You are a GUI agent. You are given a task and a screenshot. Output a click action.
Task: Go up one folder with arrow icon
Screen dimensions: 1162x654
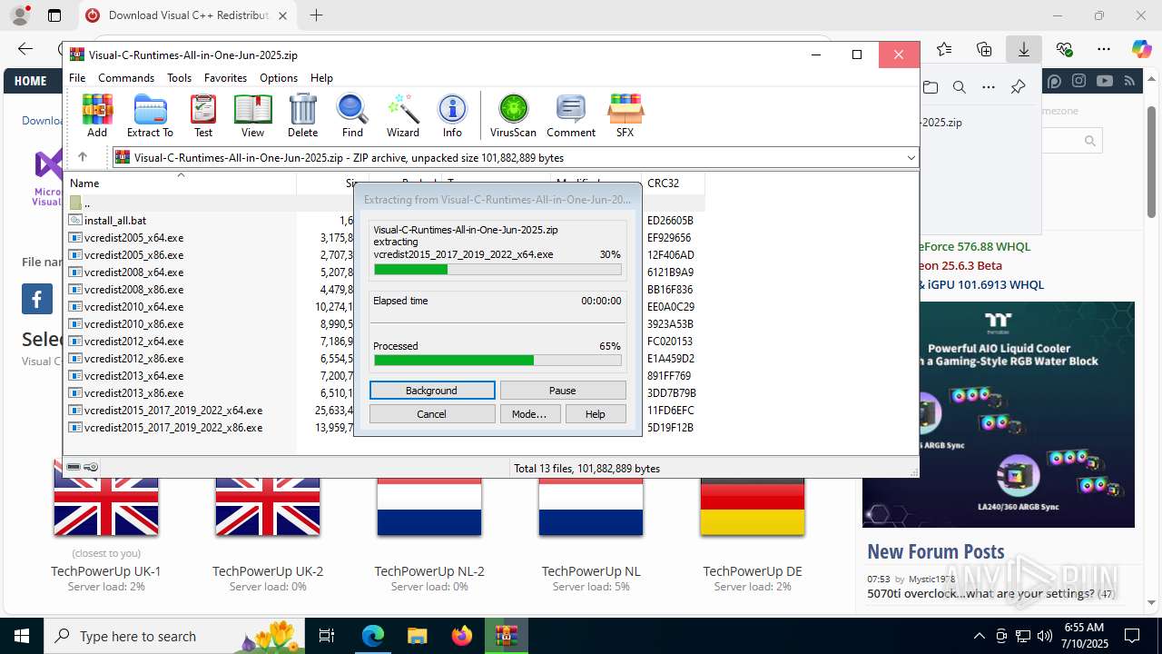coord(82,157)
